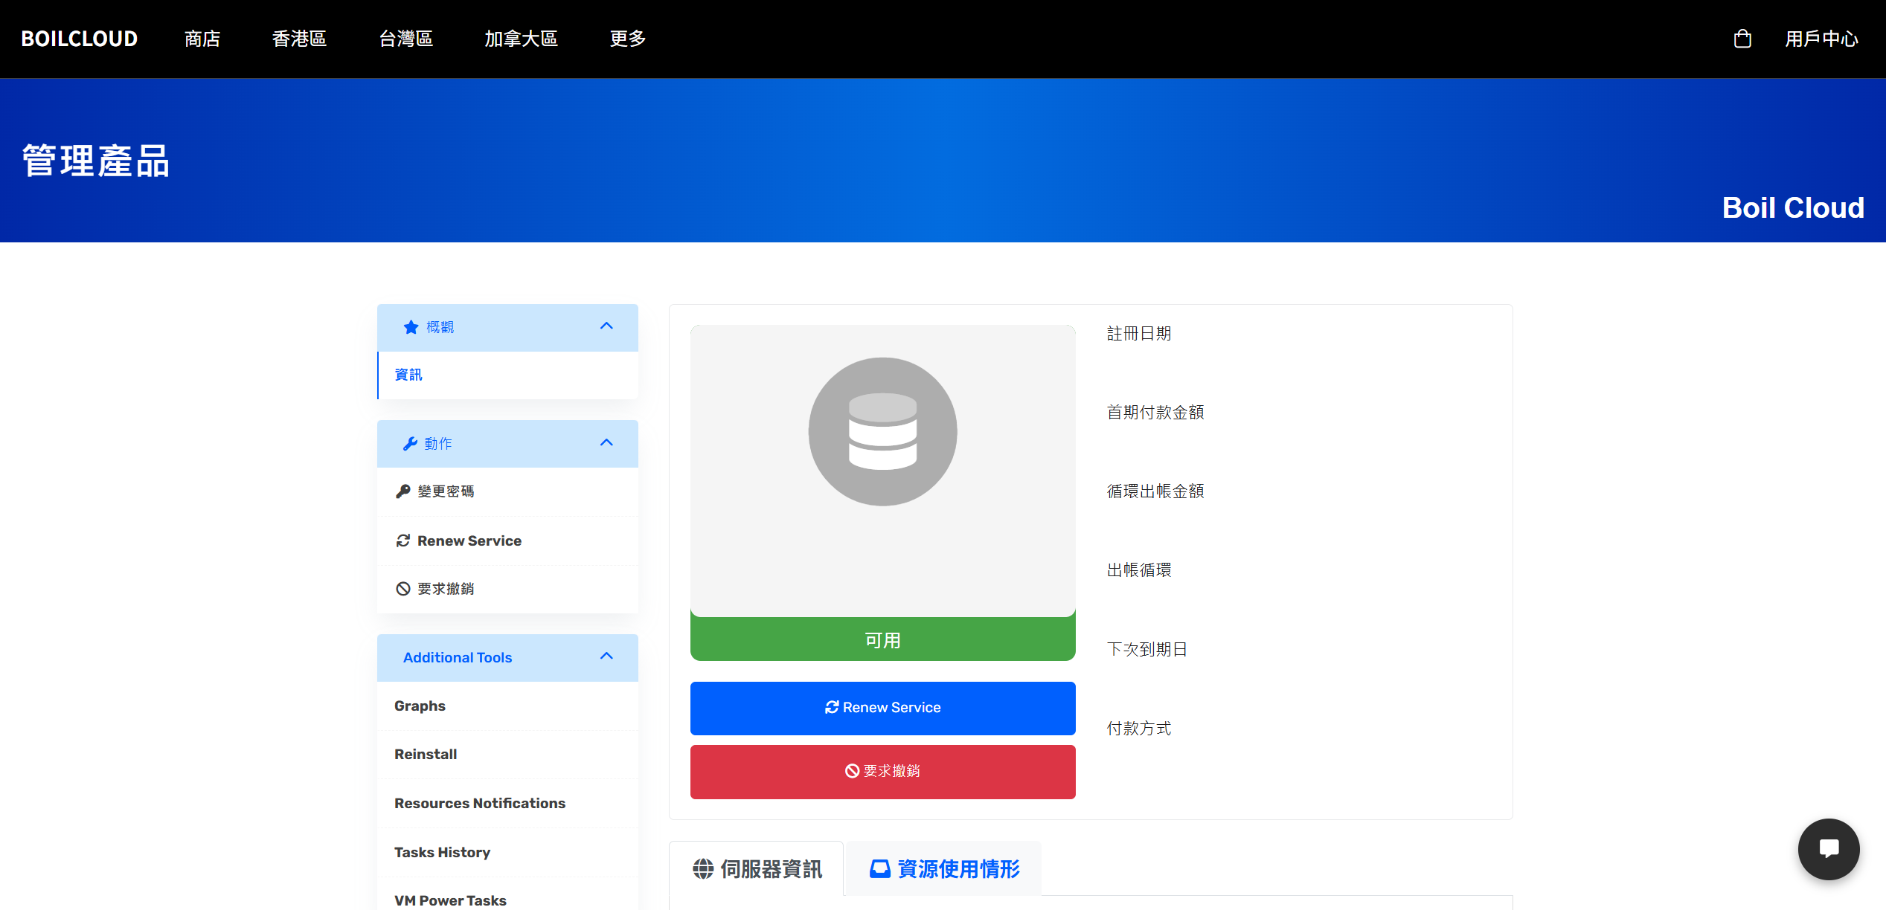Open Tasks History
The height and width of the screenshot is (910, 1886).
(508, 853)
